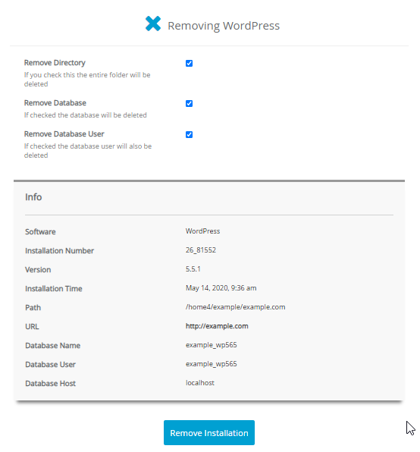Click the blue X icon beside Removing WordPress
Screen dimensions: 420x452
pyautogui.click(x=153, y=24)
